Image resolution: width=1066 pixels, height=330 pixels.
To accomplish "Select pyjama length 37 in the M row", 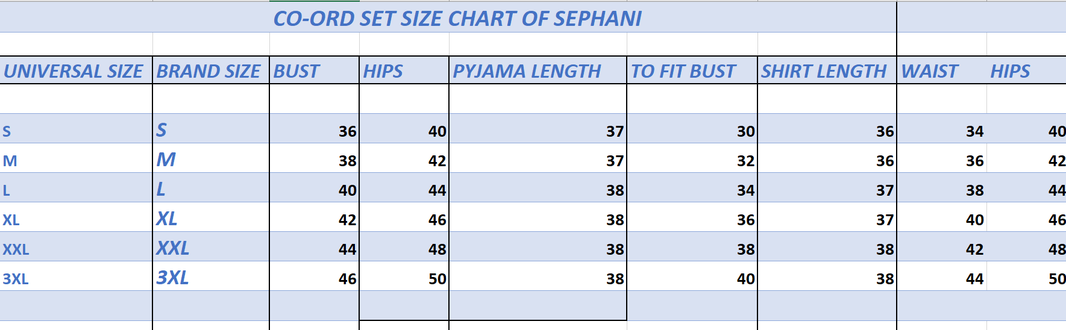I will click(615, 161).
